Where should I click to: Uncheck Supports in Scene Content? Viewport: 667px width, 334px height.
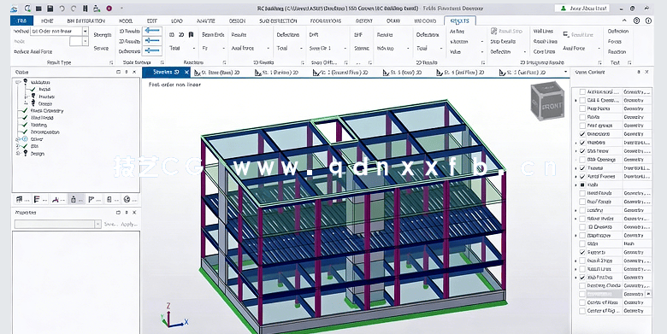click(582, 252)
